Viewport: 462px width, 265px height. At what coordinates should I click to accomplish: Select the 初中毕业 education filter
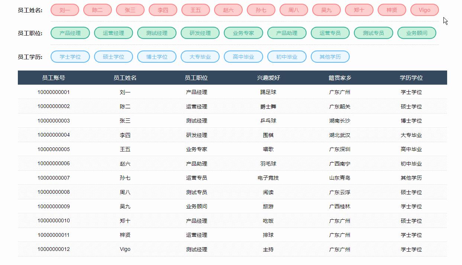pyautogui.click(x=287, y=56)
